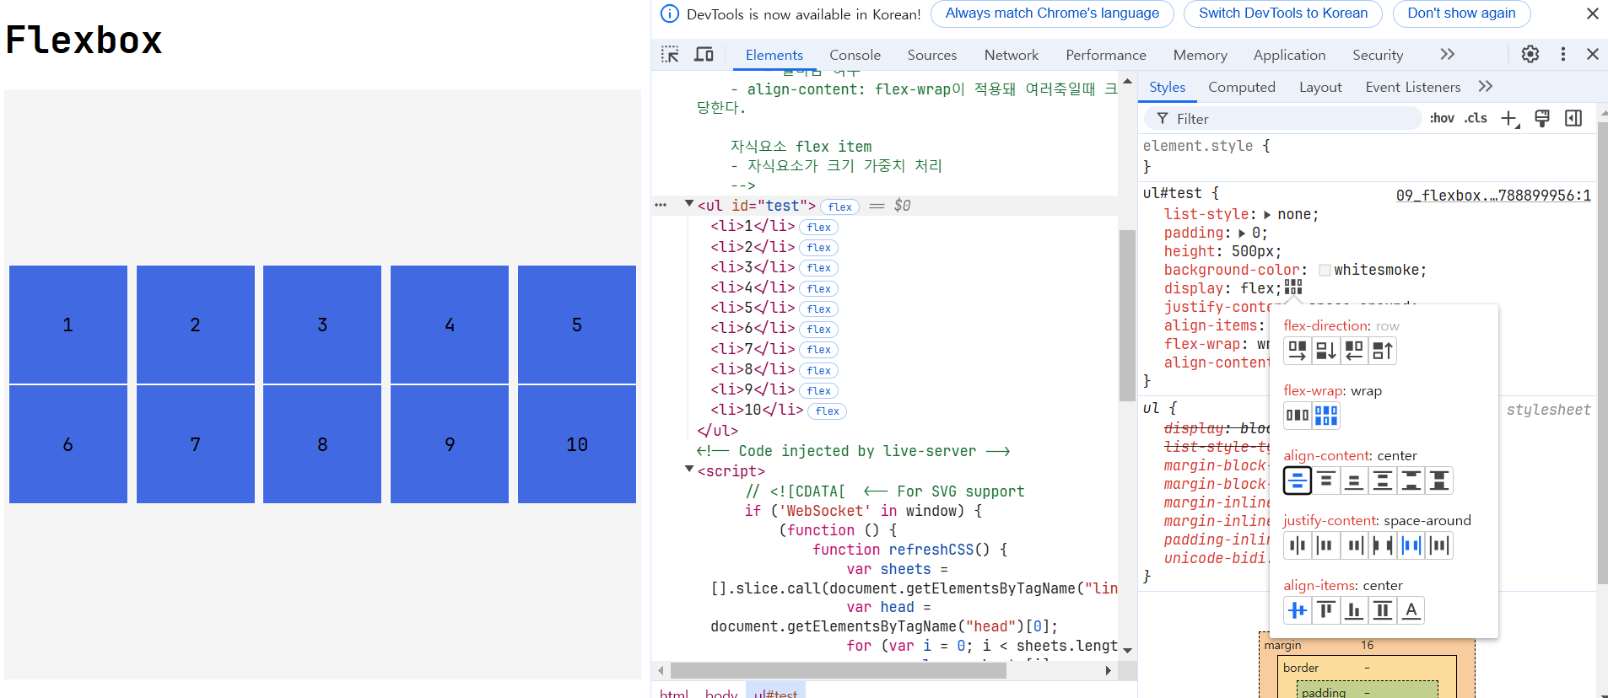
Task: Open the ellipsis menu on the ul row
Action: pyautogui.click(x=661, y=205)
